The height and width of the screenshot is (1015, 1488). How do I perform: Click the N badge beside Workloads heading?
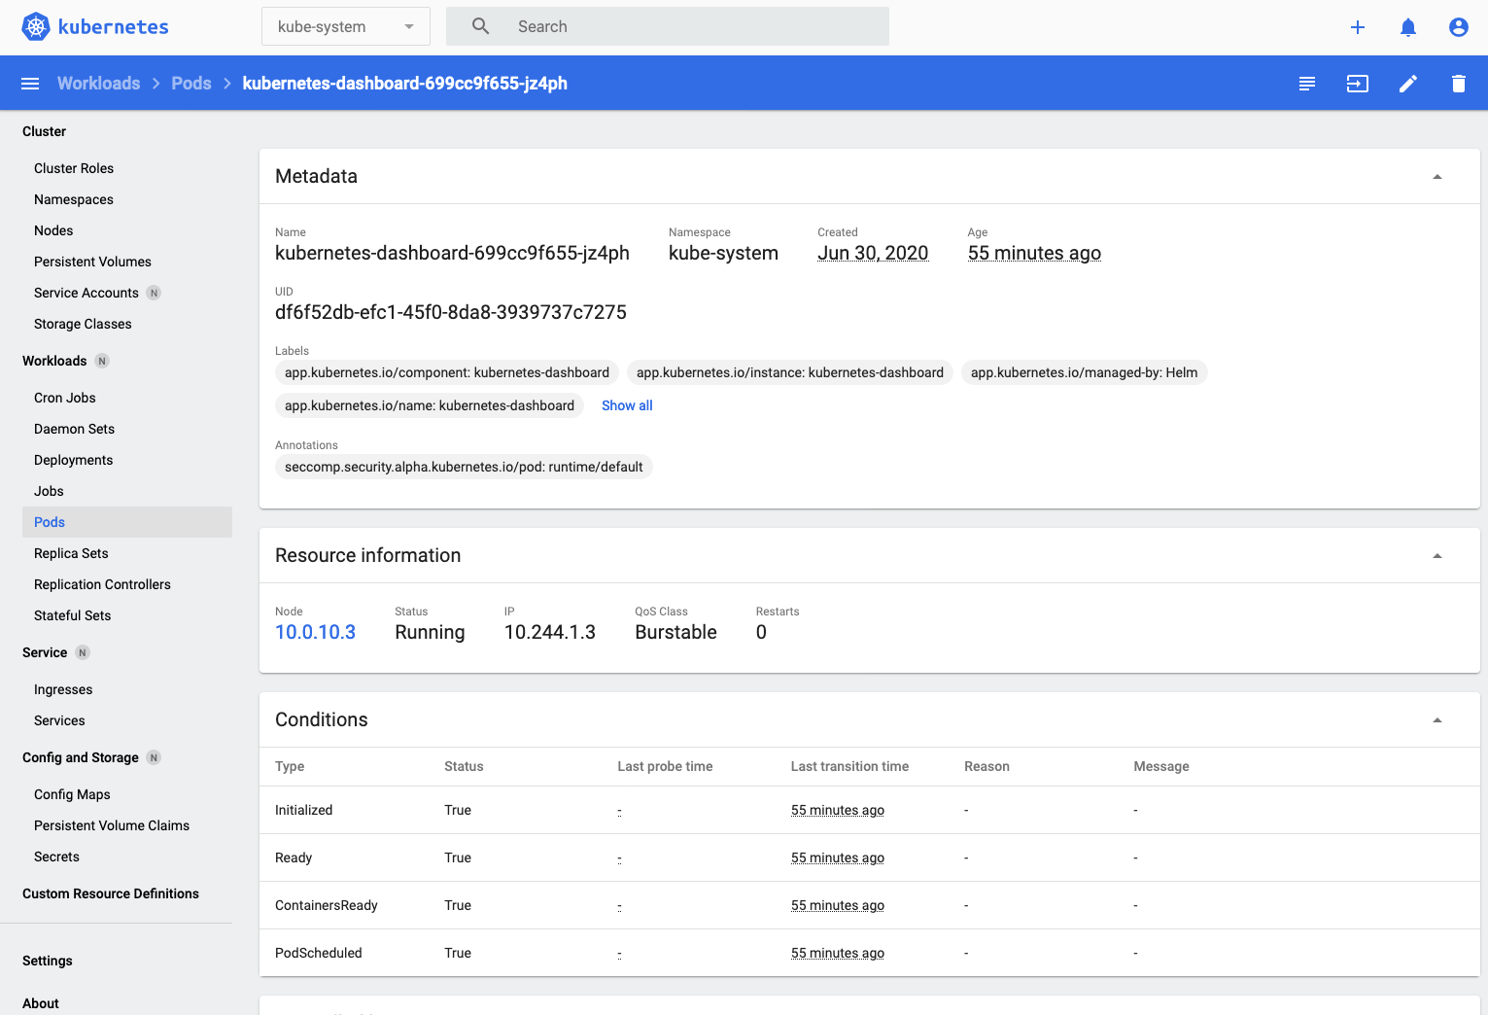click(102, 361)
